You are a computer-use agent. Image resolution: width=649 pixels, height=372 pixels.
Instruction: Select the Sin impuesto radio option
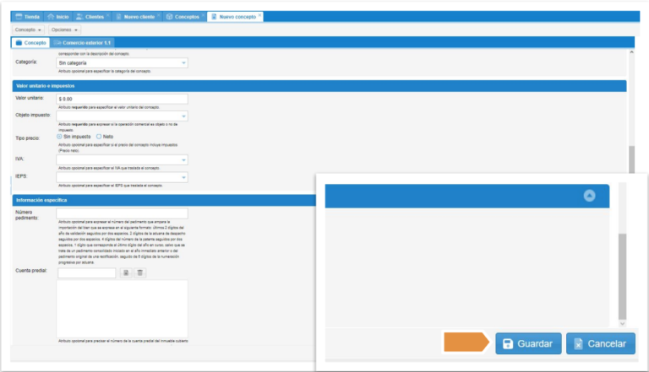tap(60, 136)
